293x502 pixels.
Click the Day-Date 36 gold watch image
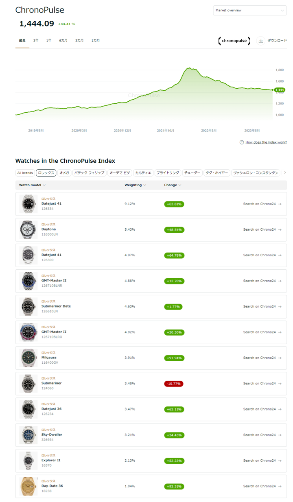[x=28, y=486]
